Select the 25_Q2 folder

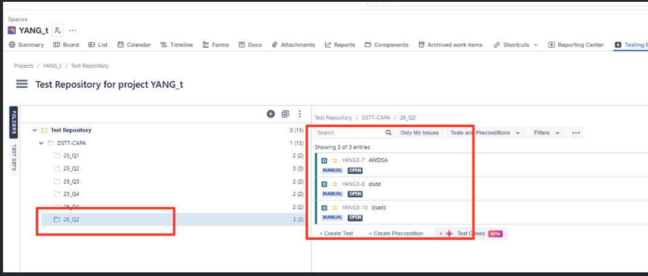pyautogui.click(x=71, y=169)
